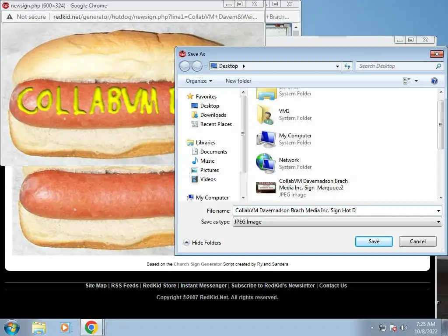Image resolution: width=448 pixels, height=336 pixels.
Task: Click the Cancel button
Action: (x=417, y=241)
